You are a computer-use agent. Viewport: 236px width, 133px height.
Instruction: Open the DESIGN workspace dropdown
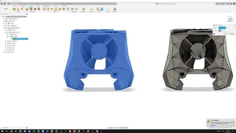6,9
